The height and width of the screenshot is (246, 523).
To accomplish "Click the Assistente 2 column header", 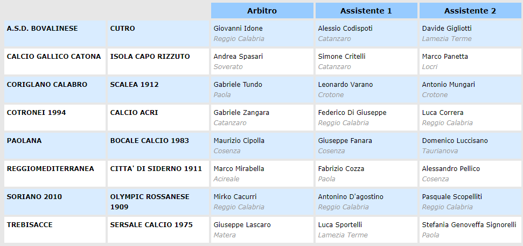I will tap(470, 11).
